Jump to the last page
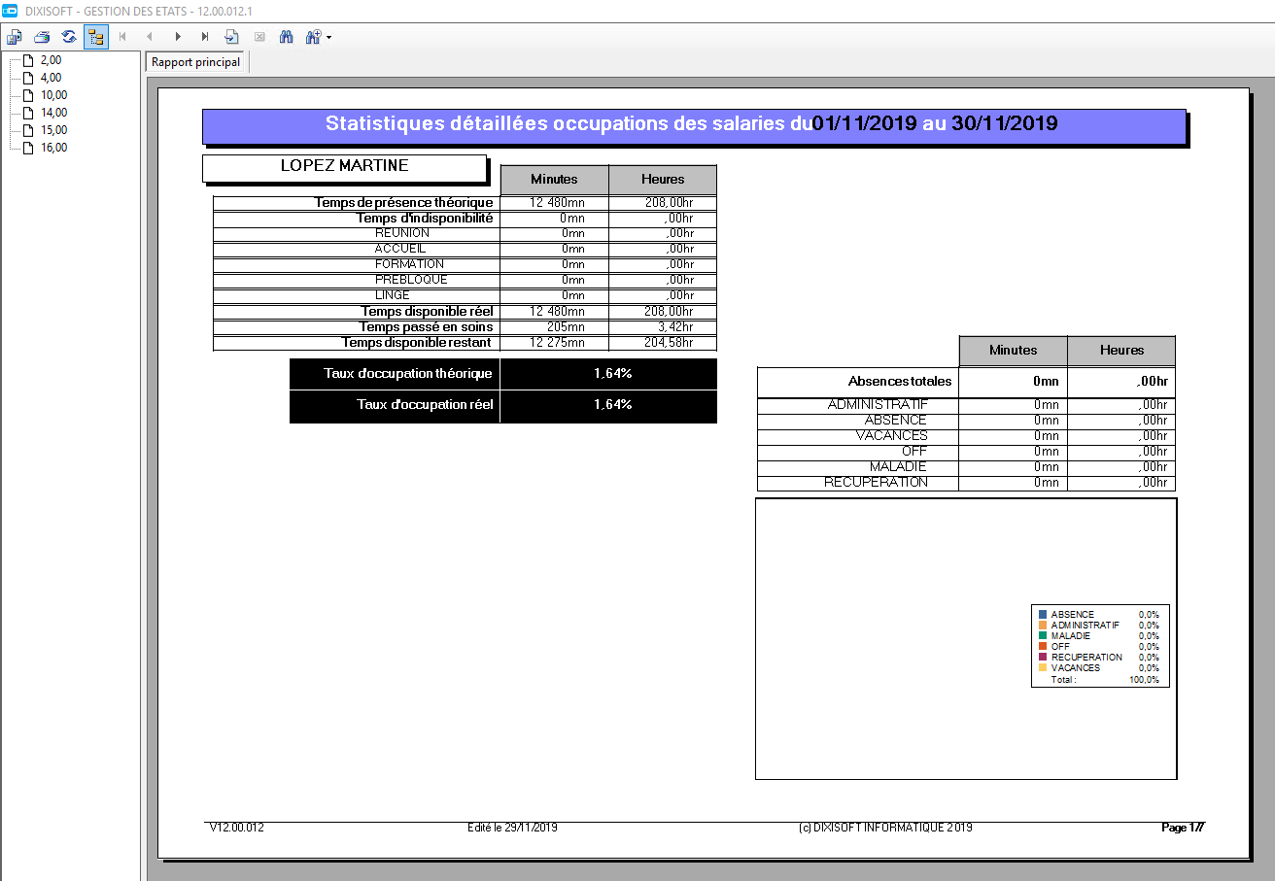Screen dimensions: 1275x881 [x=205, y=37]
